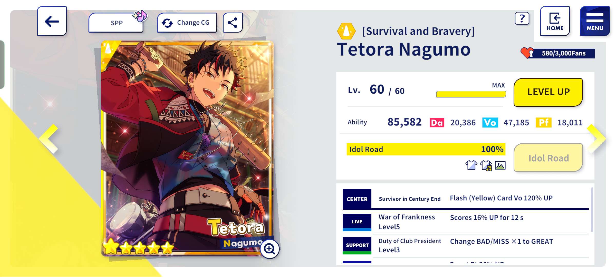Open the Idol Road button
Viewport: 616px width, 277px height.
(548, 158)
